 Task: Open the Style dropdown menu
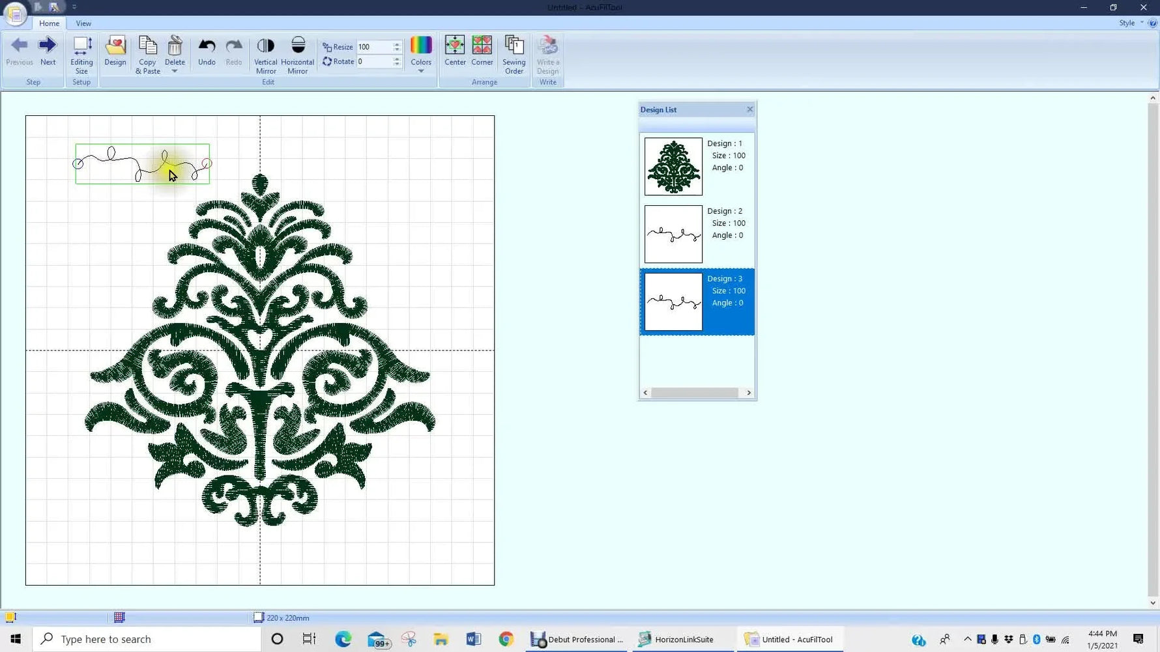pos(1131,23)
